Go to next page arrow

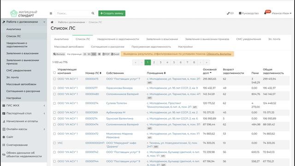(201, 62)
